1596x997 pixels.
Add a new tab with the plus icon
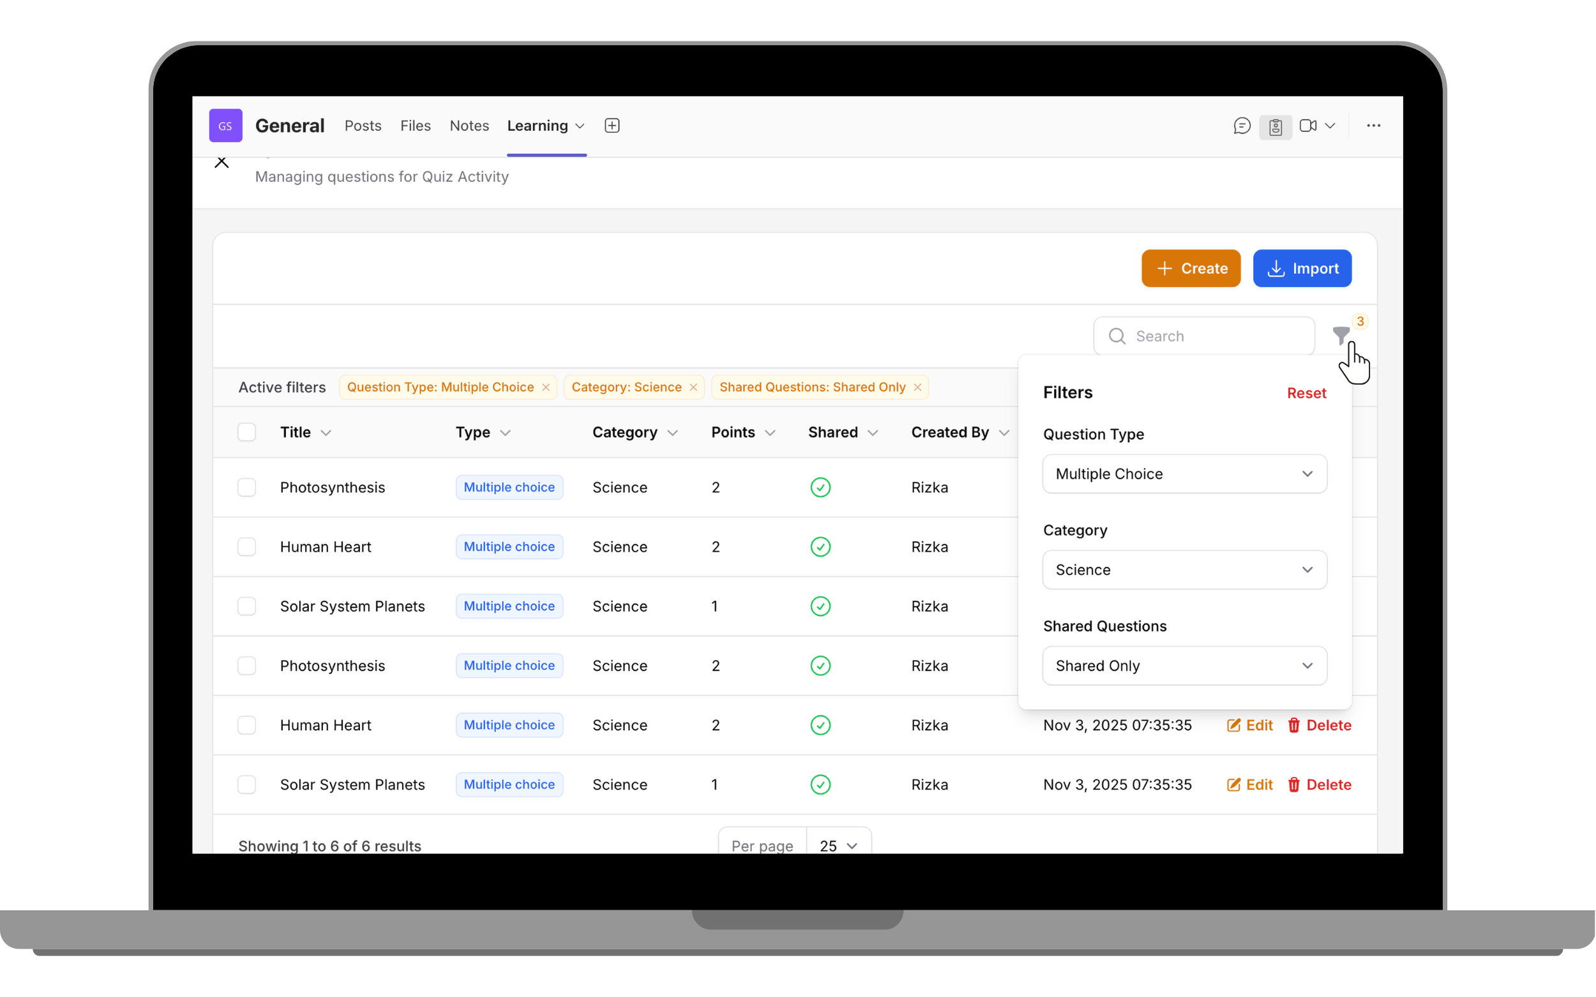click(x=612, y=125)
